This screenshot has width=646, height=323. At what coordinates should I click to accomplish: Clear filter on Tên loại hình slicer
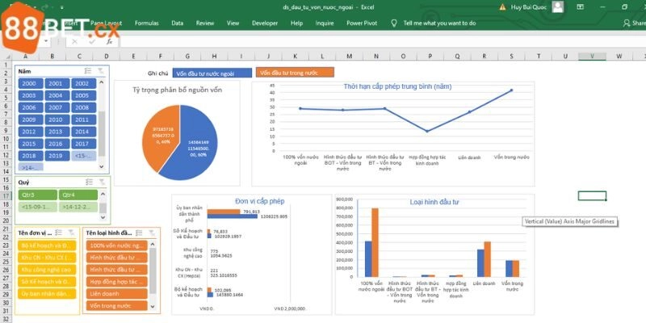(x=153, y=233)
